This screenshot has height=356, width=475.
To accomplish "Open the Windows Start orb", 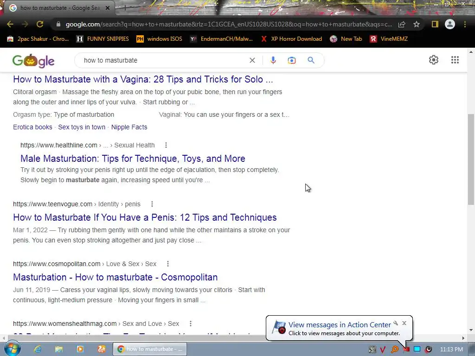I will (x=12, y=349).
